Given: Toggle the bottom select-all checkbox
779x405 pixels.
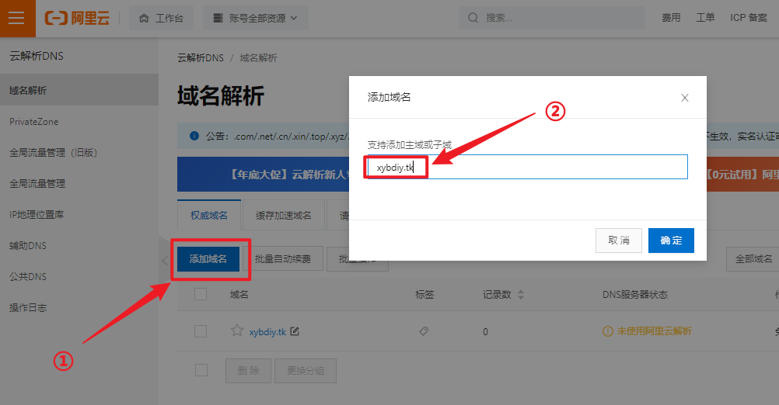Looking at the screenshot, I should [x=201, y=370].
